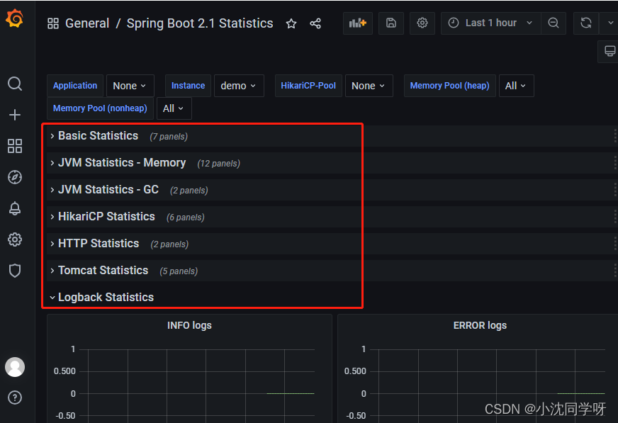Viewport: 618px width, 423px height.
Task: Open the Application None dropdown
Action: [130, 86]
